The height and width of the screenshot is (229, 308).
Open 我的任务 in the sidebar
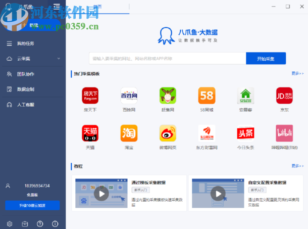(x=26, y=43)
